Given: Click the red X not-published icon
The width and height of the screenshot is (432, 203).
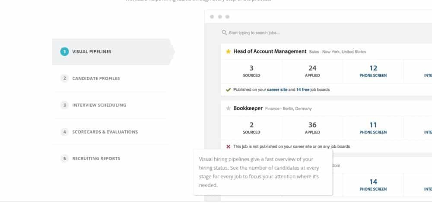Looking at the screenshot, I should 228,146.
